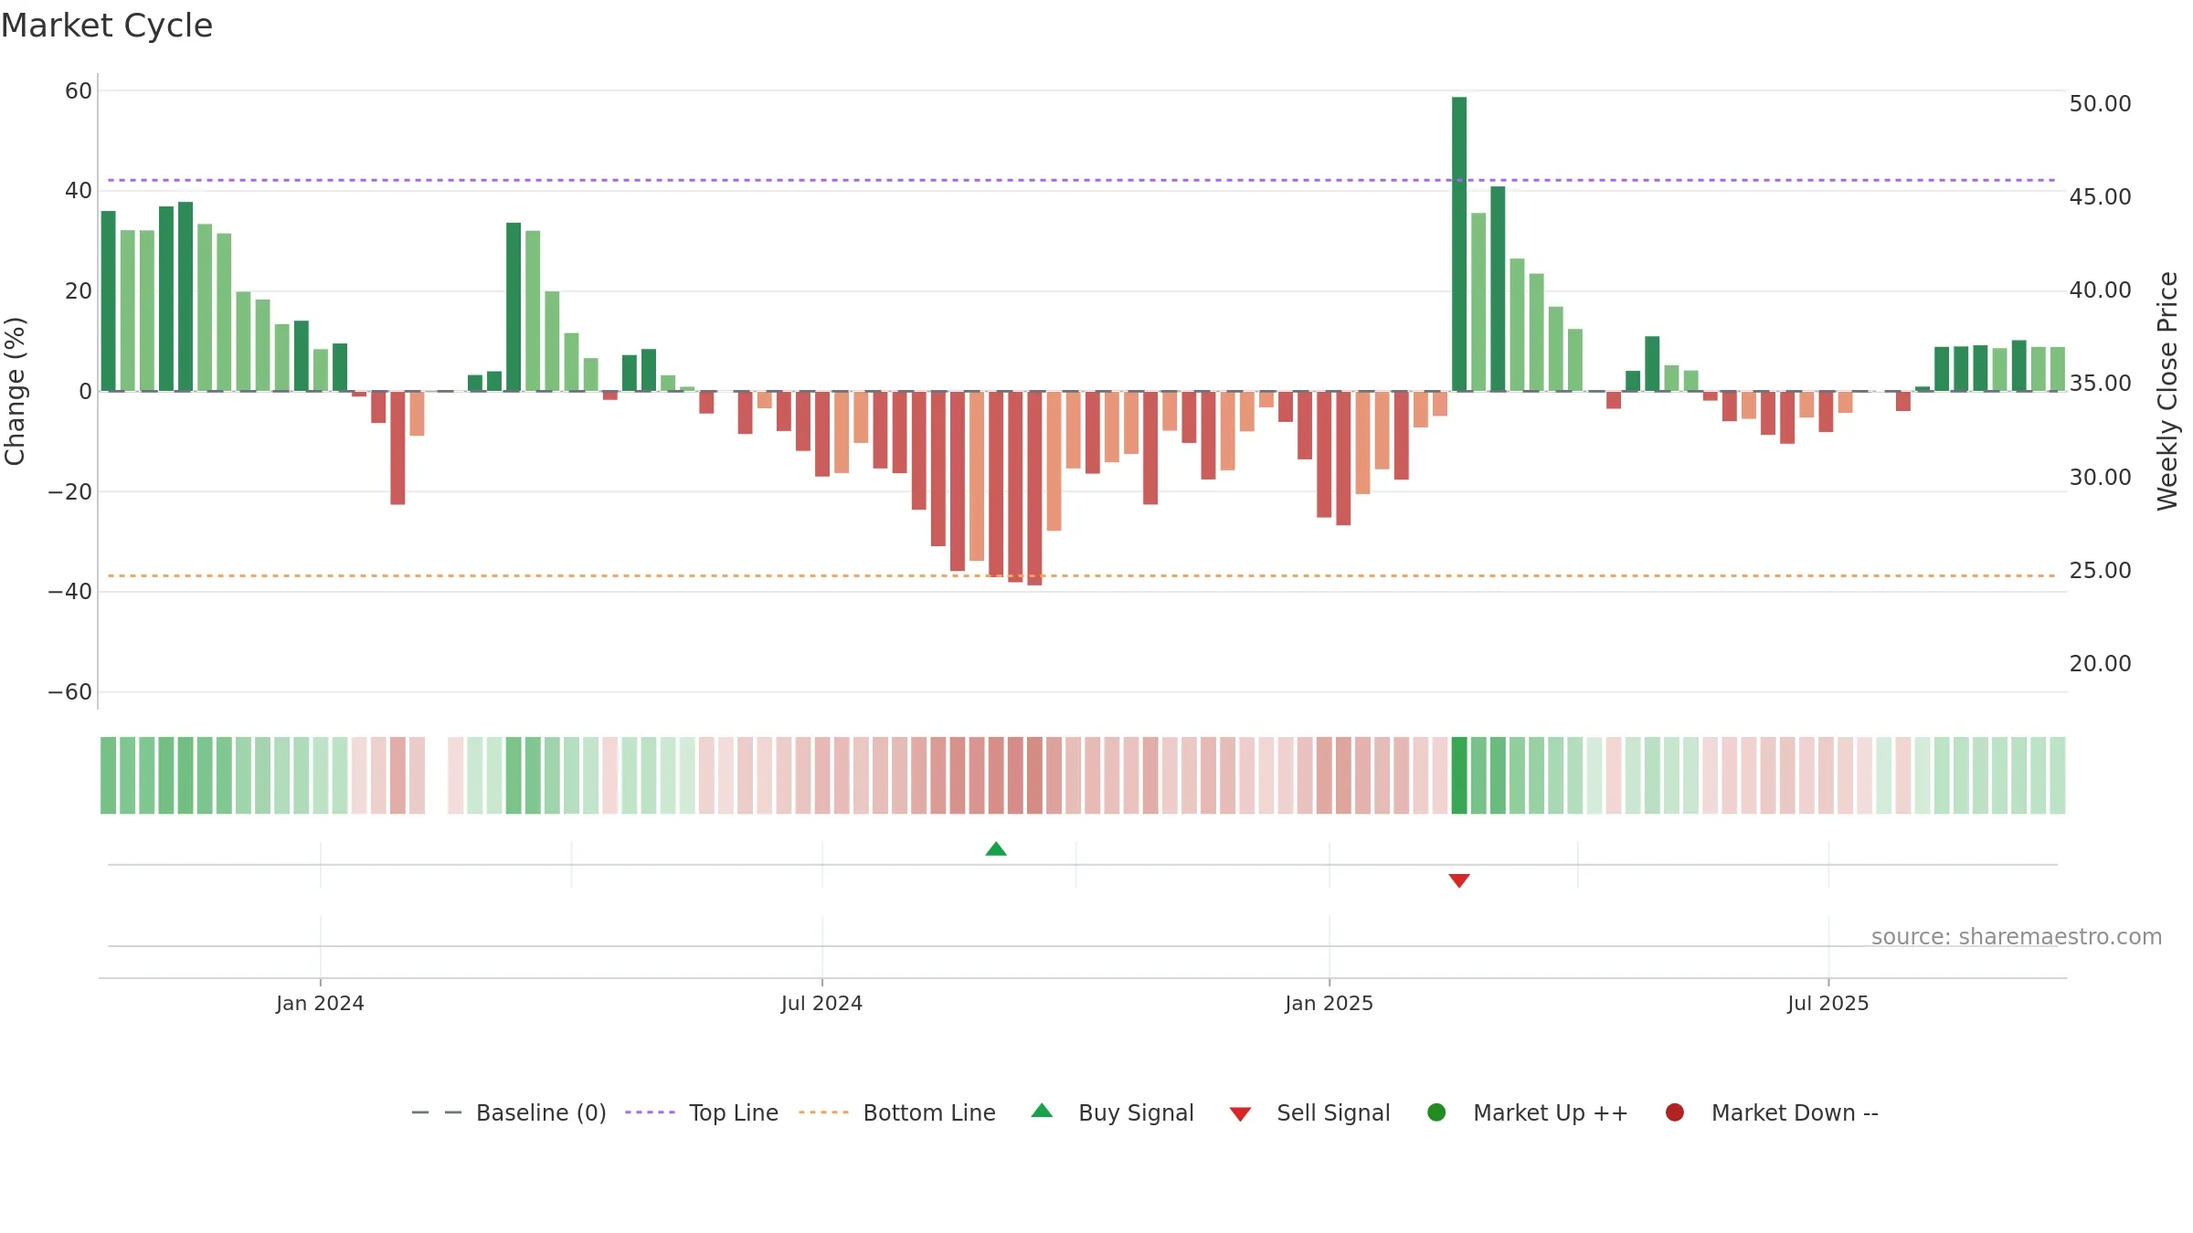This screenshot has height=1233, width=2193.
Task: Click the gray dashed Baseline legend sample
Action: tap(436, 1112)
